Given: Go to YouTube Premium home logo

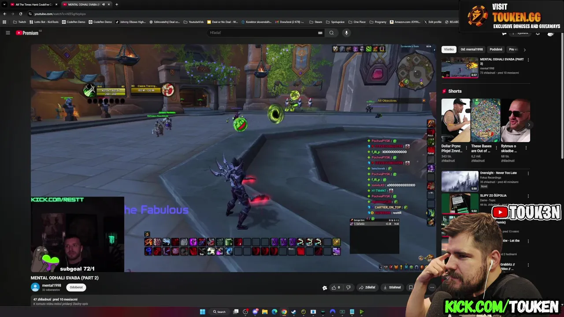Looking at the screenshot, I should [x=29, y=33].
